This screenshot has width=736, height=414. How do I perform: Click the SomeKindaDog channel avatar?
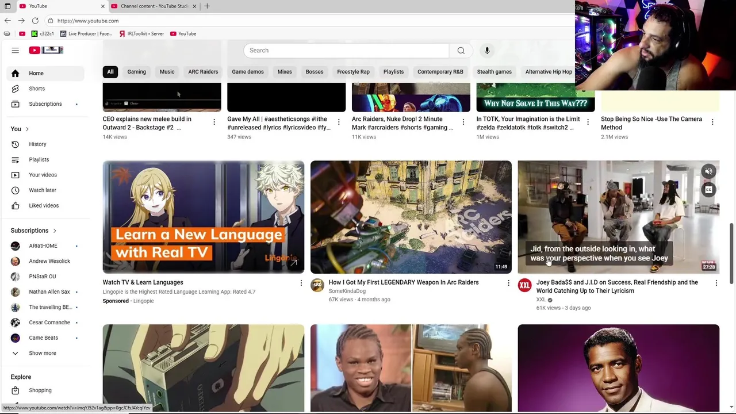click(317, 285)
